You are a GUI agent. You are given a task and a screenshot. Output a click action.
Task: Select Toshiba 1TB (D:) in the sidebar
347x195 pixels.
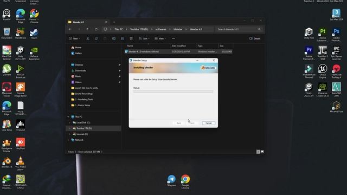tap(93, 128)
